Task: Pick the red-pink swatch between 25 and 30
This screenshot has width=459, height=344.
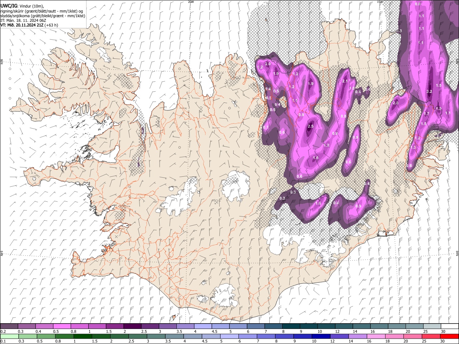Action: click(x=432, y=336)
